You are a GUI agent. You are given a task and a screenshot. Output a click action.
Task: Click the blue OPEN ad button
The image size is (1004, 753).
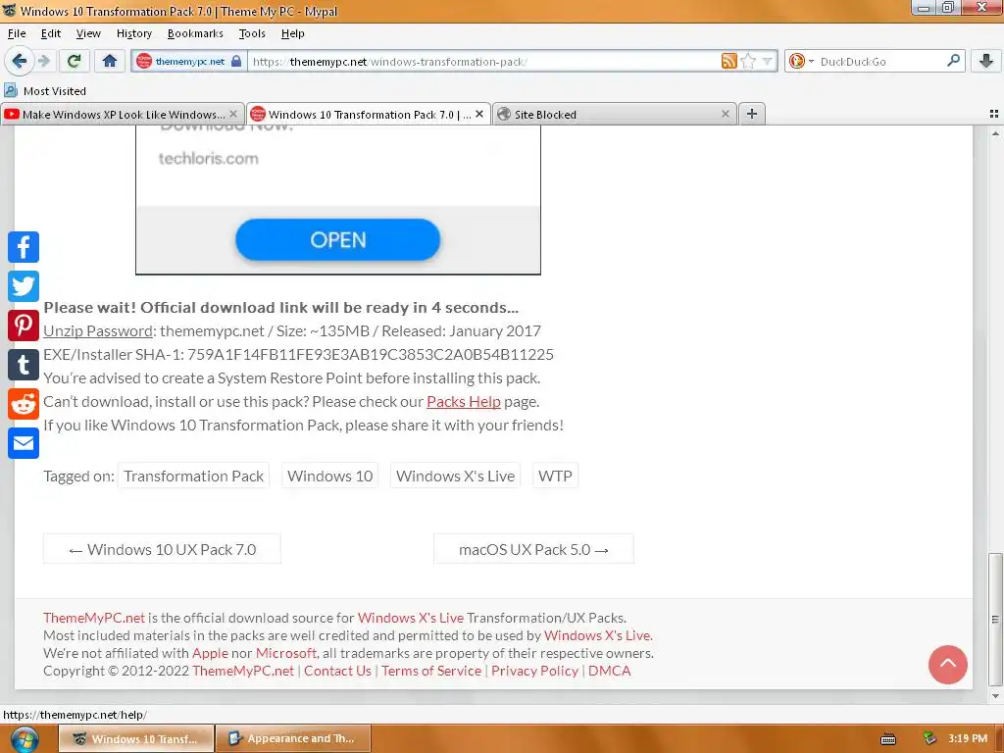(337, 240)
